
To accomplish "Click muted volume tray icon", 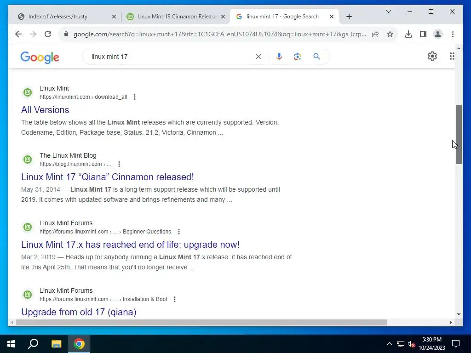I will (411, 344).
